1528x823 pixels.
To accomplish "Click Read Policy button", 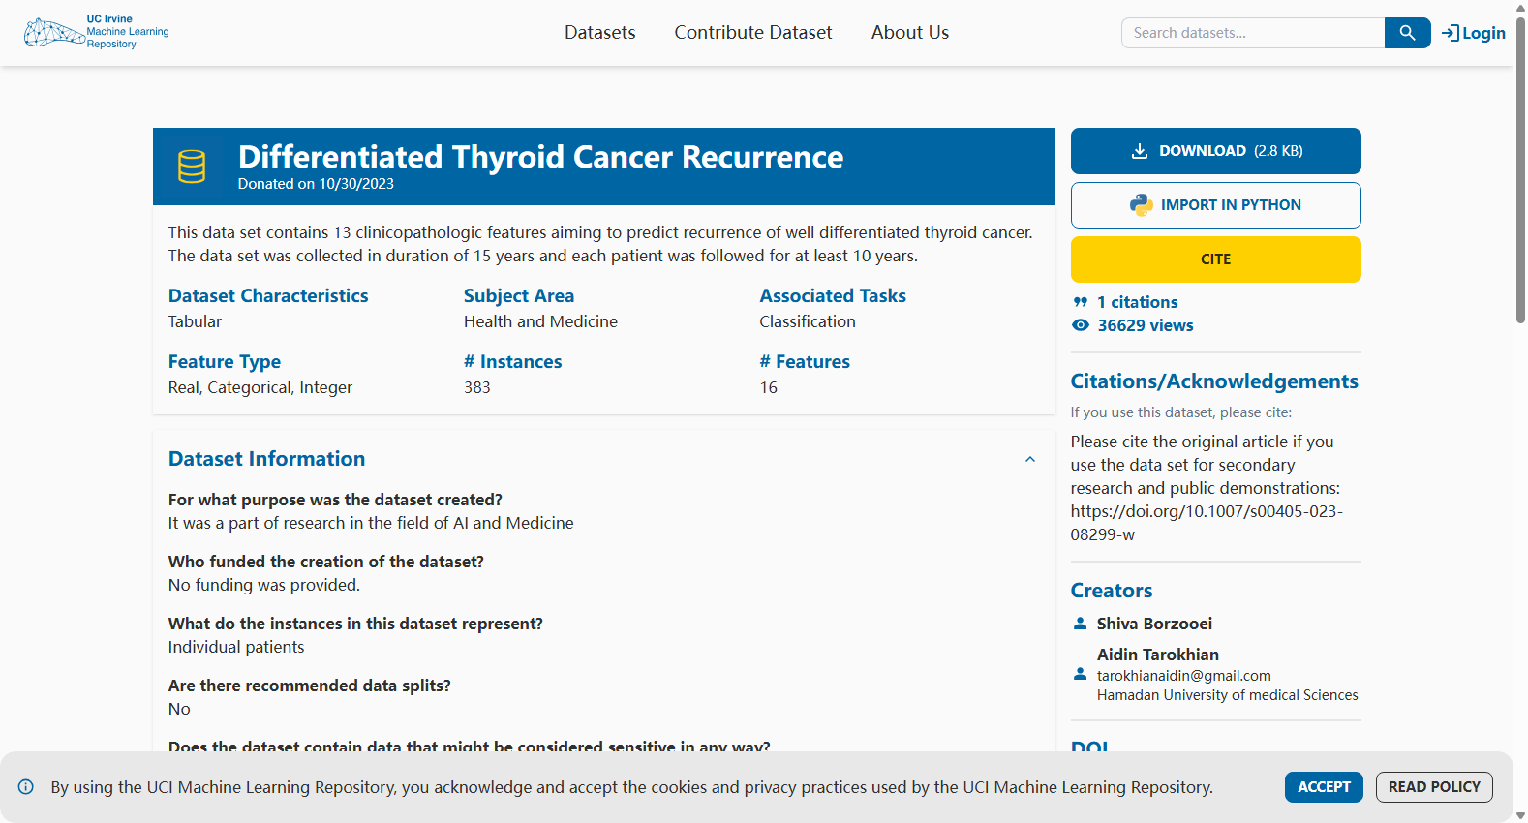I will [1434, 787].
